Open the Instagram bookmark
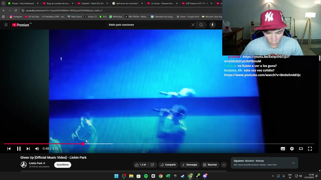The image size is (321, 180). tap(16, 17)
